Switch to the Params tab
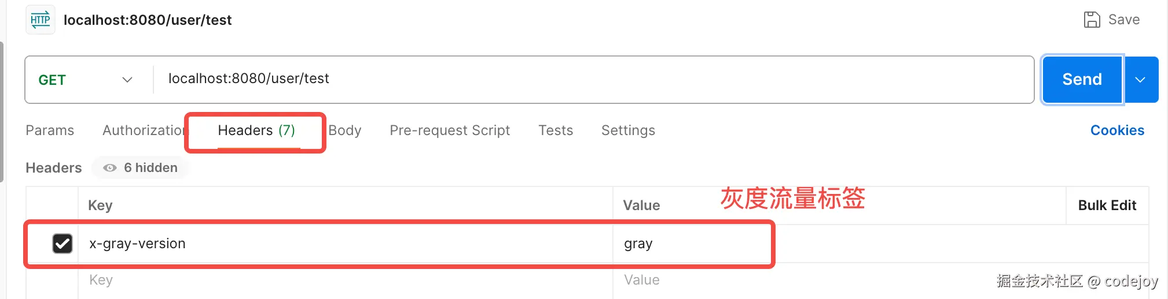Viewport: 1168px width, 299px height. pos(50,130)
